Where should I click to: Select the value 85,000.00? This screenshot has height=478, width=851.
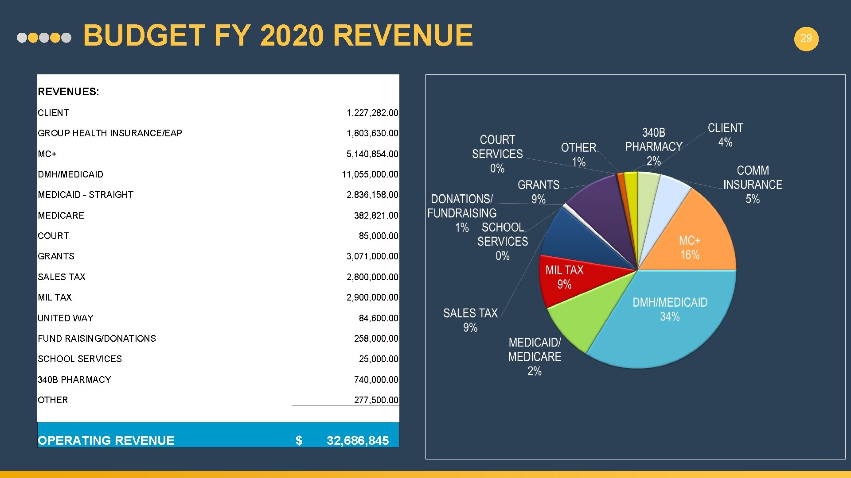379,236
